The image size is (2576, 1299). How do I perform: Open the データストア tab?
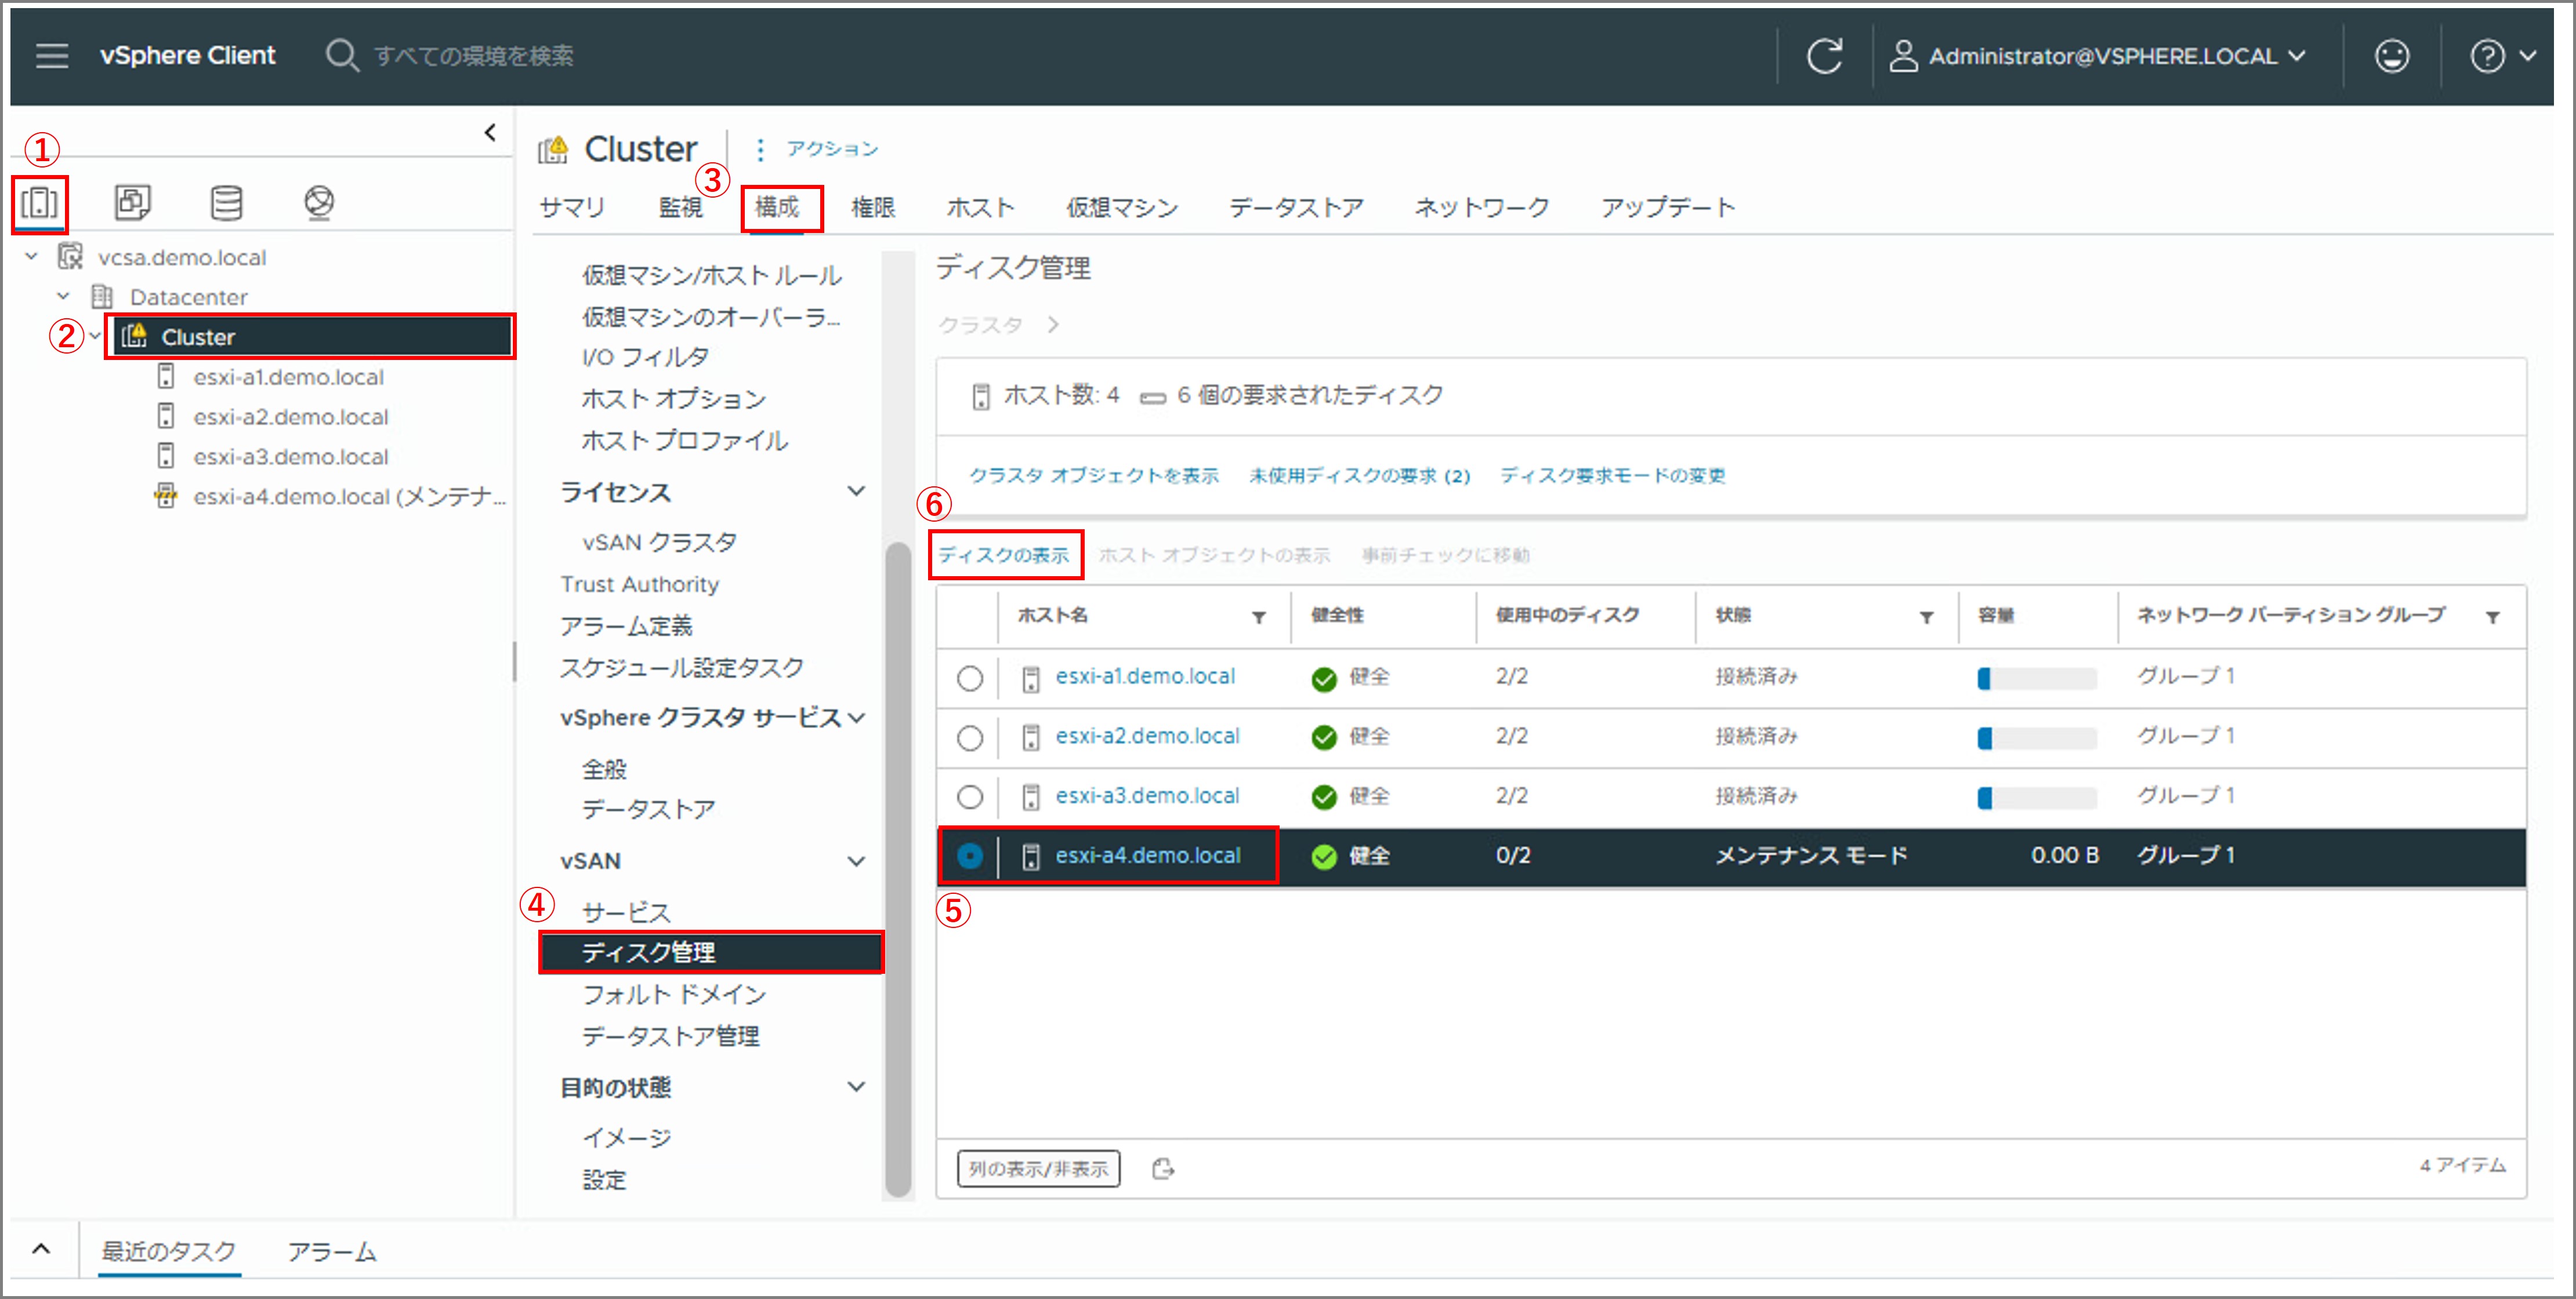click(x=1296, y=208)
